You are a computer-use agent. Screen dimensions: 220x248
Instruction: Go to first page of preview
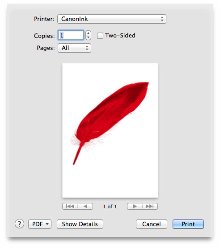[x=70, y=206]
